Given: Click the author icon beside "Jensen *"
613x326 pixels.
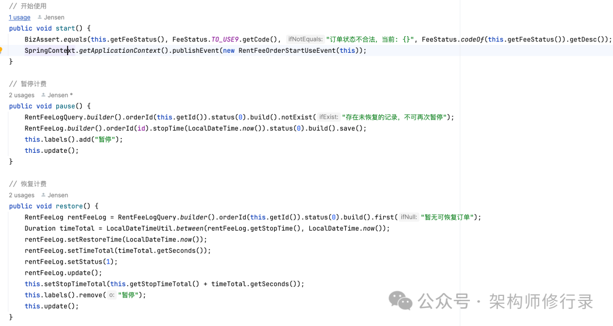Looking at the screenshot, I should coord(43,95).
